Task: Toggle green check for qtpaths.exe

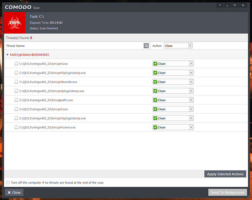Action: coord(155,100)
